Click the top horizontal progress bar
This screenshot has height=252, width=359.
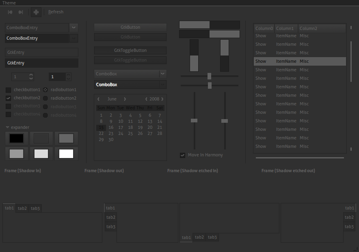pyautogui.click(x=210, y=25)
